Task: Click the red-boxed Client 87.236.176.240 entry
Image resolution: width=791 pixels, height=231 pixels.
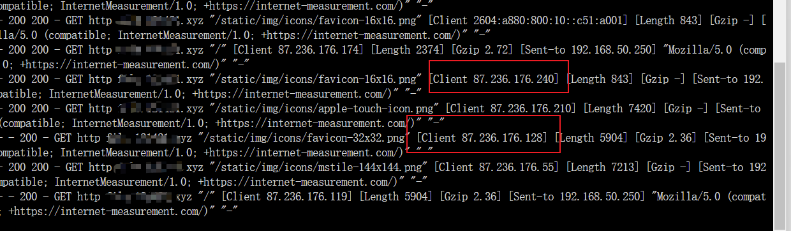Action: point(495,79)
